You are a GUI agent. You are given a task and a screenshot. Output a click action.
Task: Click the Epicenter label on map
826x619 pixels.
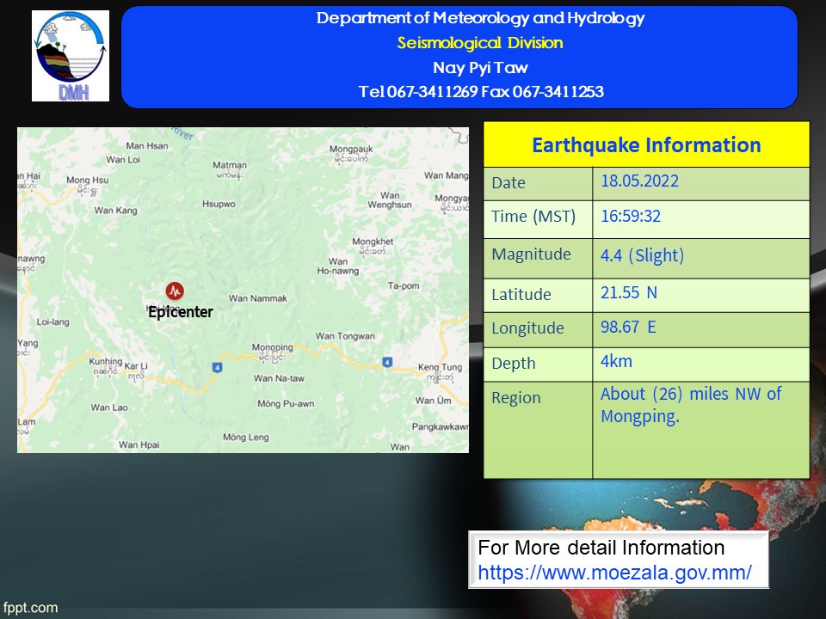point(181,312)
